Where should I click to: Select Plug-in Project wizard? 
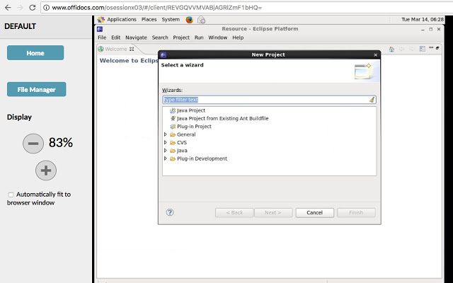click(x=190, y=127)
